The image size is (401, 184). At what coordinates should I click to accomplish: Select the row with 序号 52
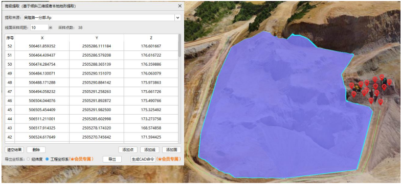(92, 46)
